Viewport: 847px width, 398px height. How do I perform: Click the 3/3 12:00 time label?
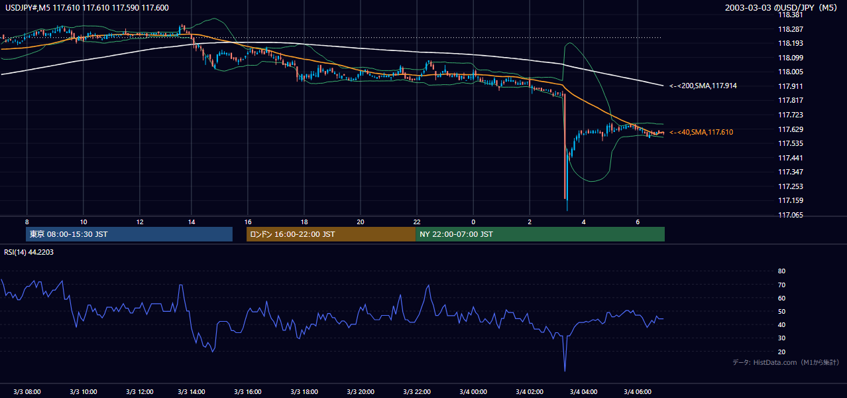139,392
